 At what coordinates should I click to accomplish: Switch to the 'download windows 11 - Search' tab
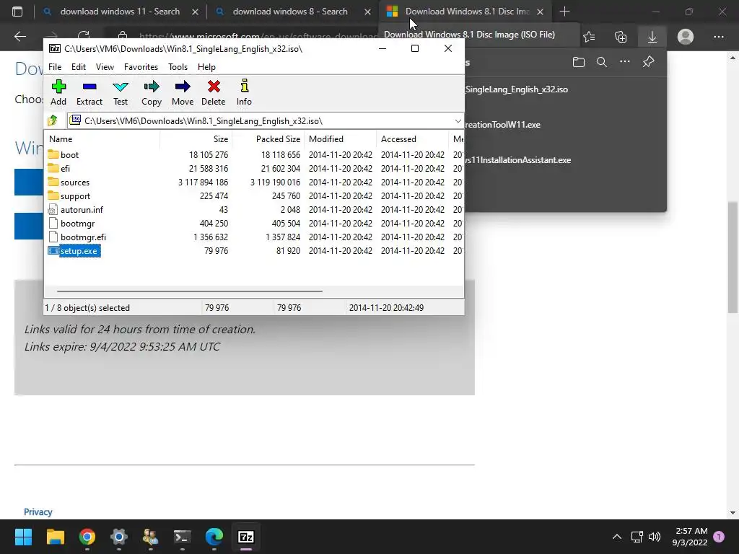click(120, 12)
